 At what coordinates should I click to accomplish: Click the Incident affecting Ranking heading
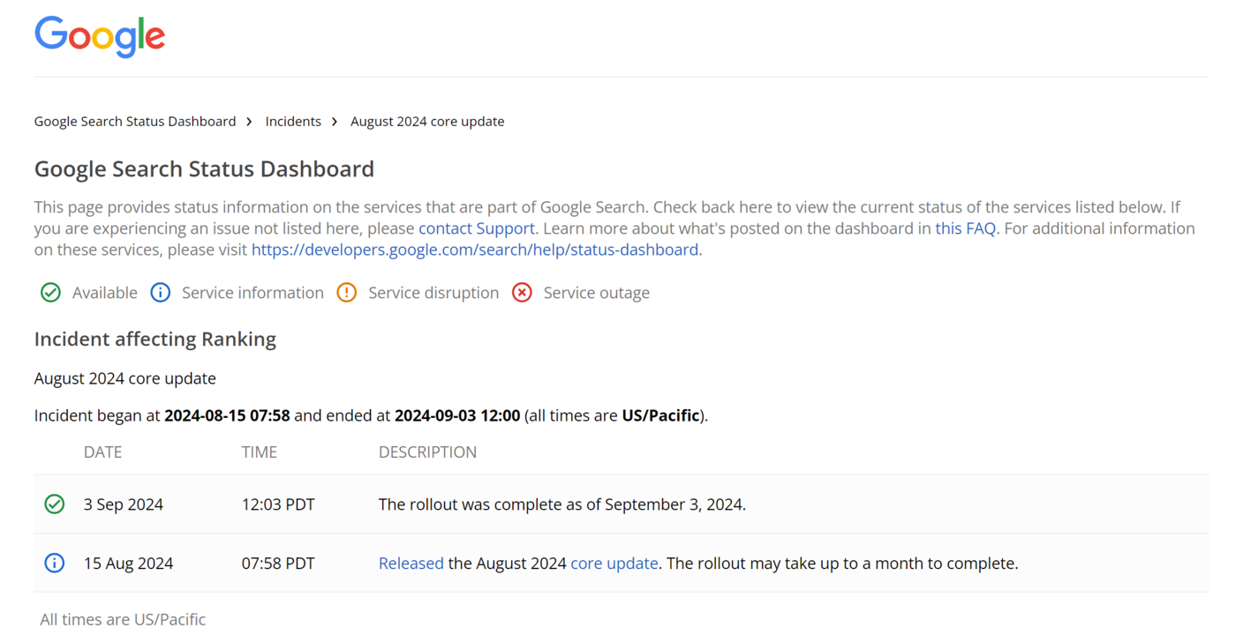pyautogui.click(x=155, y=340)
